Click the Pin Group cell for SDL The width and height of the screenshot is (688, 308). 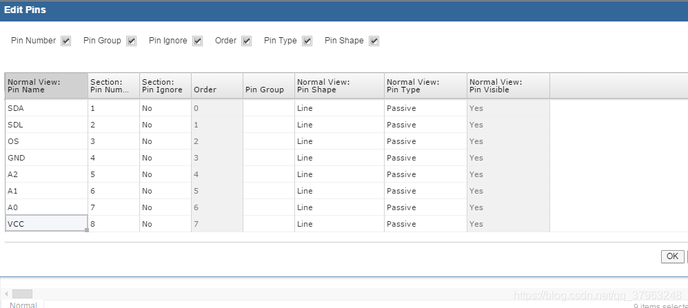268,125
